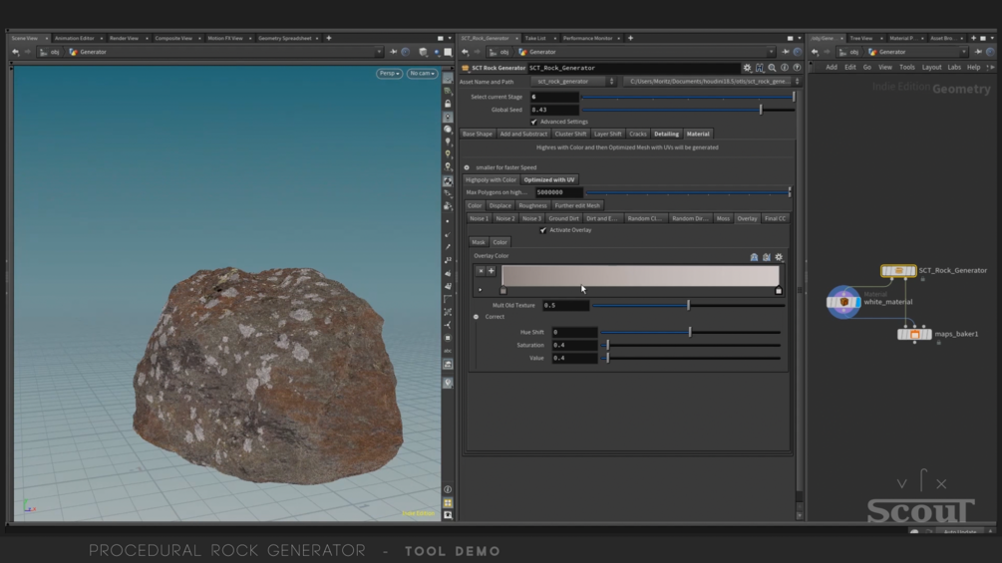Screen dimensions: 1002x563
Task: Click back arrow in network editor path bar
Action: pyautogui.click(x=815, y=53)
